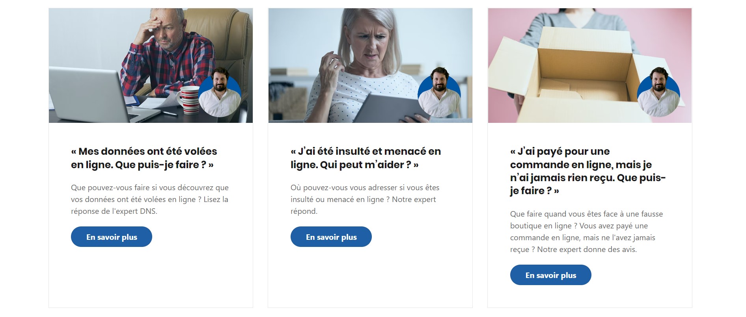Open the worried man with laptop image
This screenshot has width=746, height=317.
(x=151, y=65)
